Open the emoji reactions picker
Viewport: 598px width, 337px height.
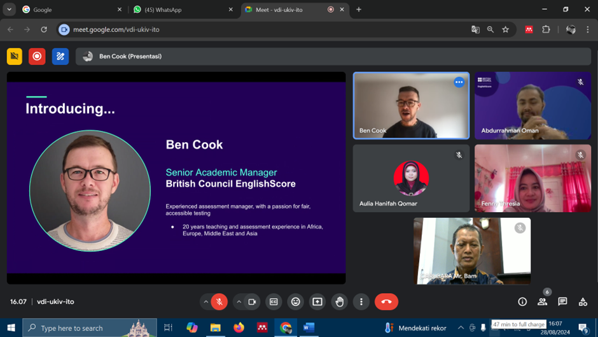pyautogui.click(x=296, y=302)
